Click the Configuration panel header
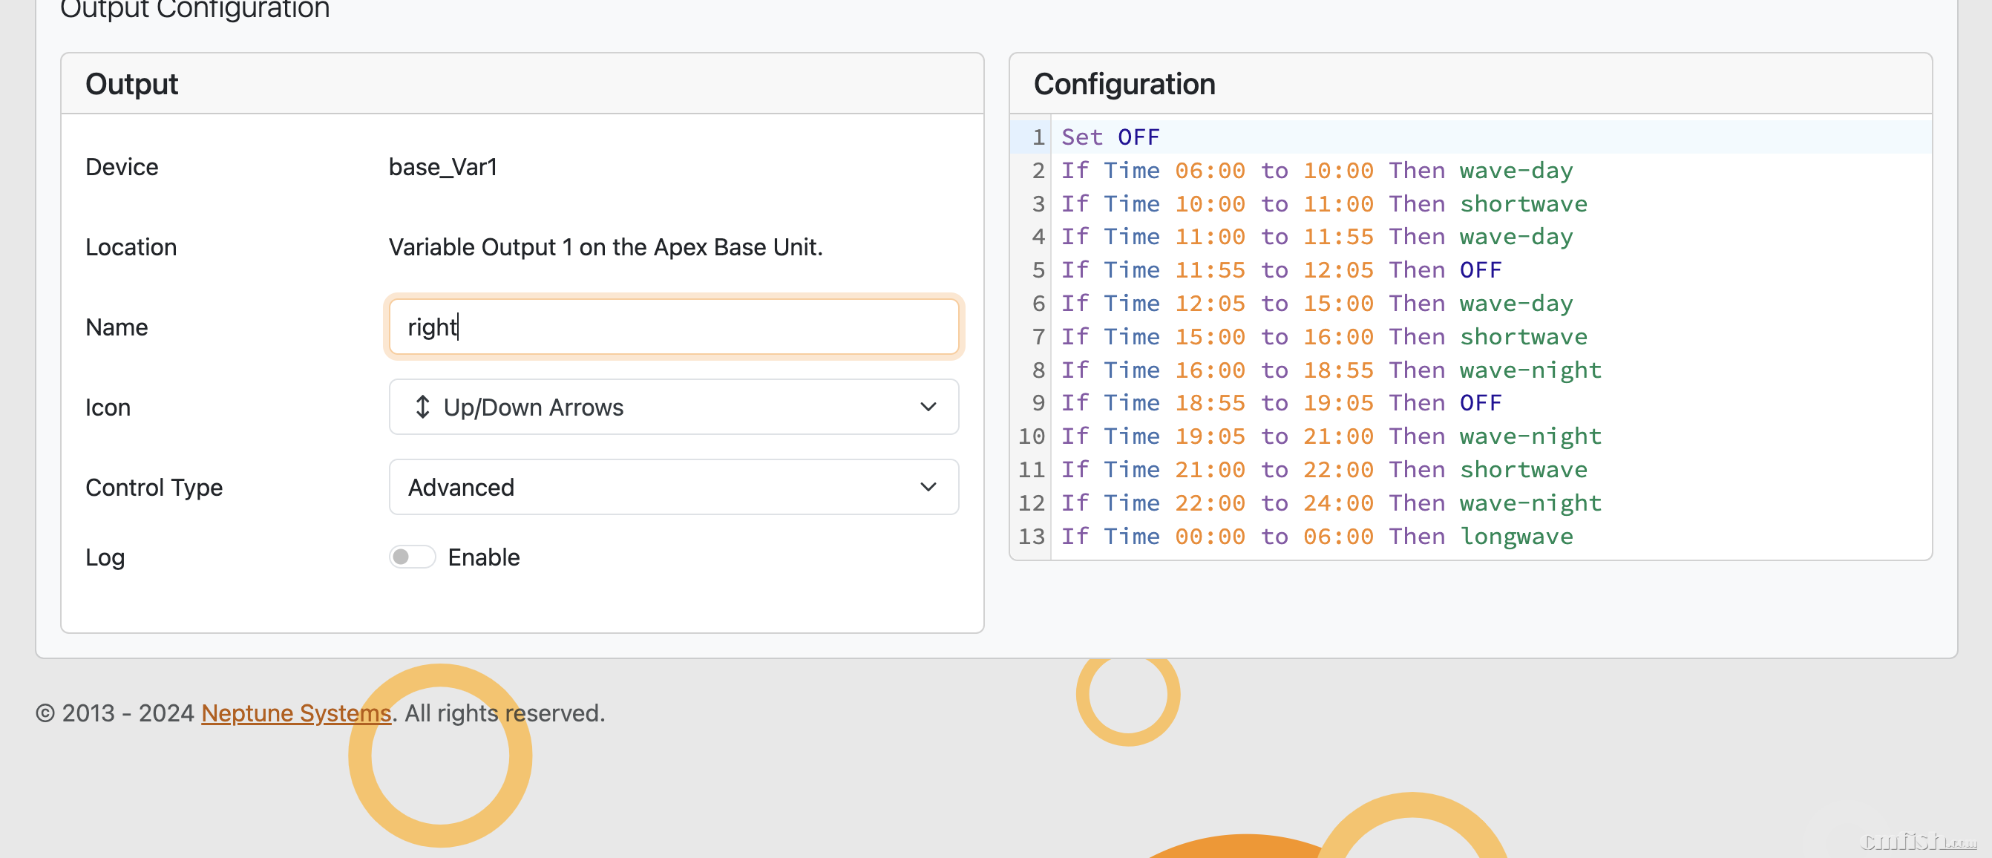The image size is (1992, 858). [1124, 84]
